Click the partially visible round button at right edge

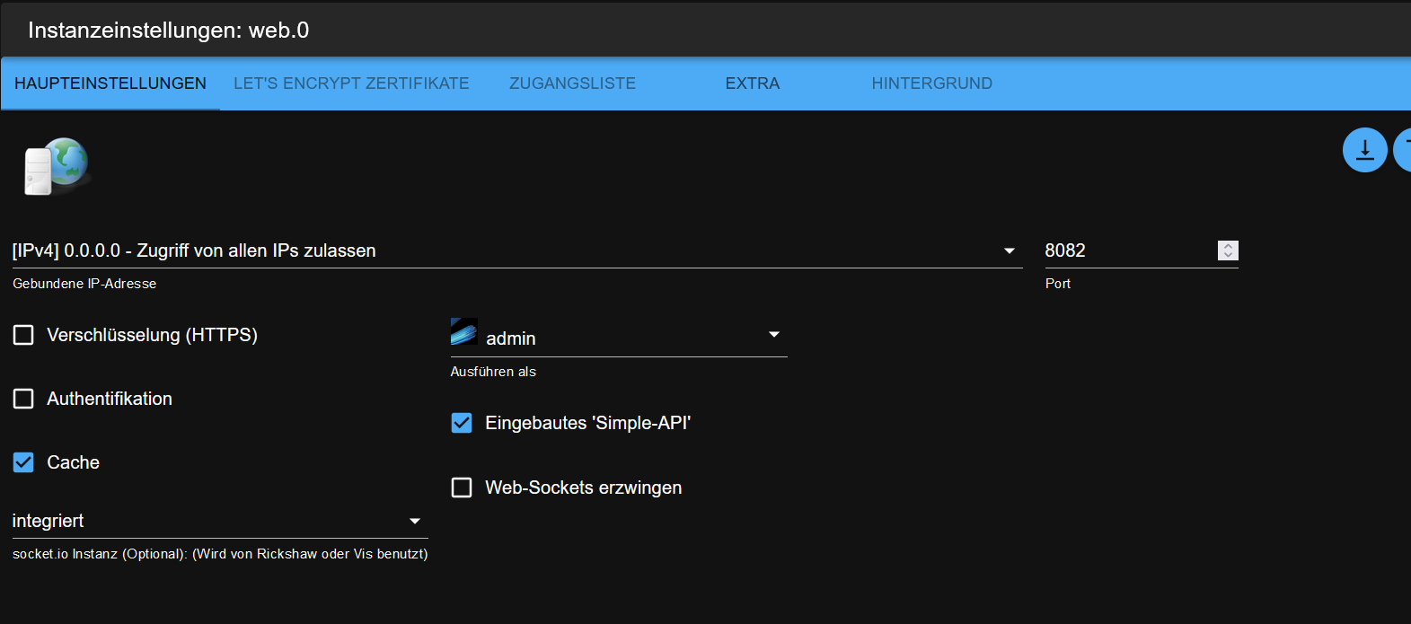pyautogui.click(x=1403, y=150)
